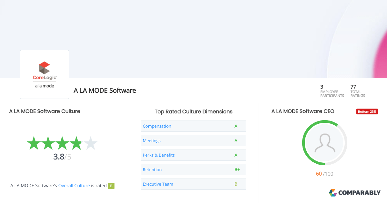Viewport: 387px width, 203px height.
Task: Click the A grade next to Compensation
Action: [236, 126]
